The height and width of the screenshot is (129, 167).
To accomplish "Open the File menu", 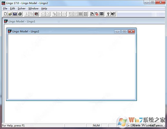I will click(x=5, y=8).
